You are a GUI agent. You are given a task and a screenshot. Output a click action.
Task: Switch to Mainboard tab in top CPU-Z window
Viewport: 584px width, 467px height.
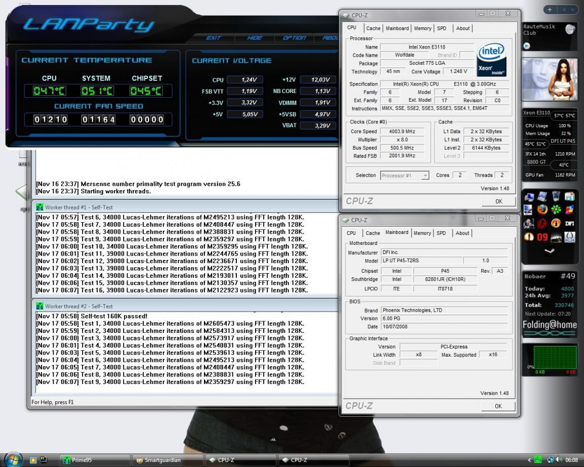(397, 28)
